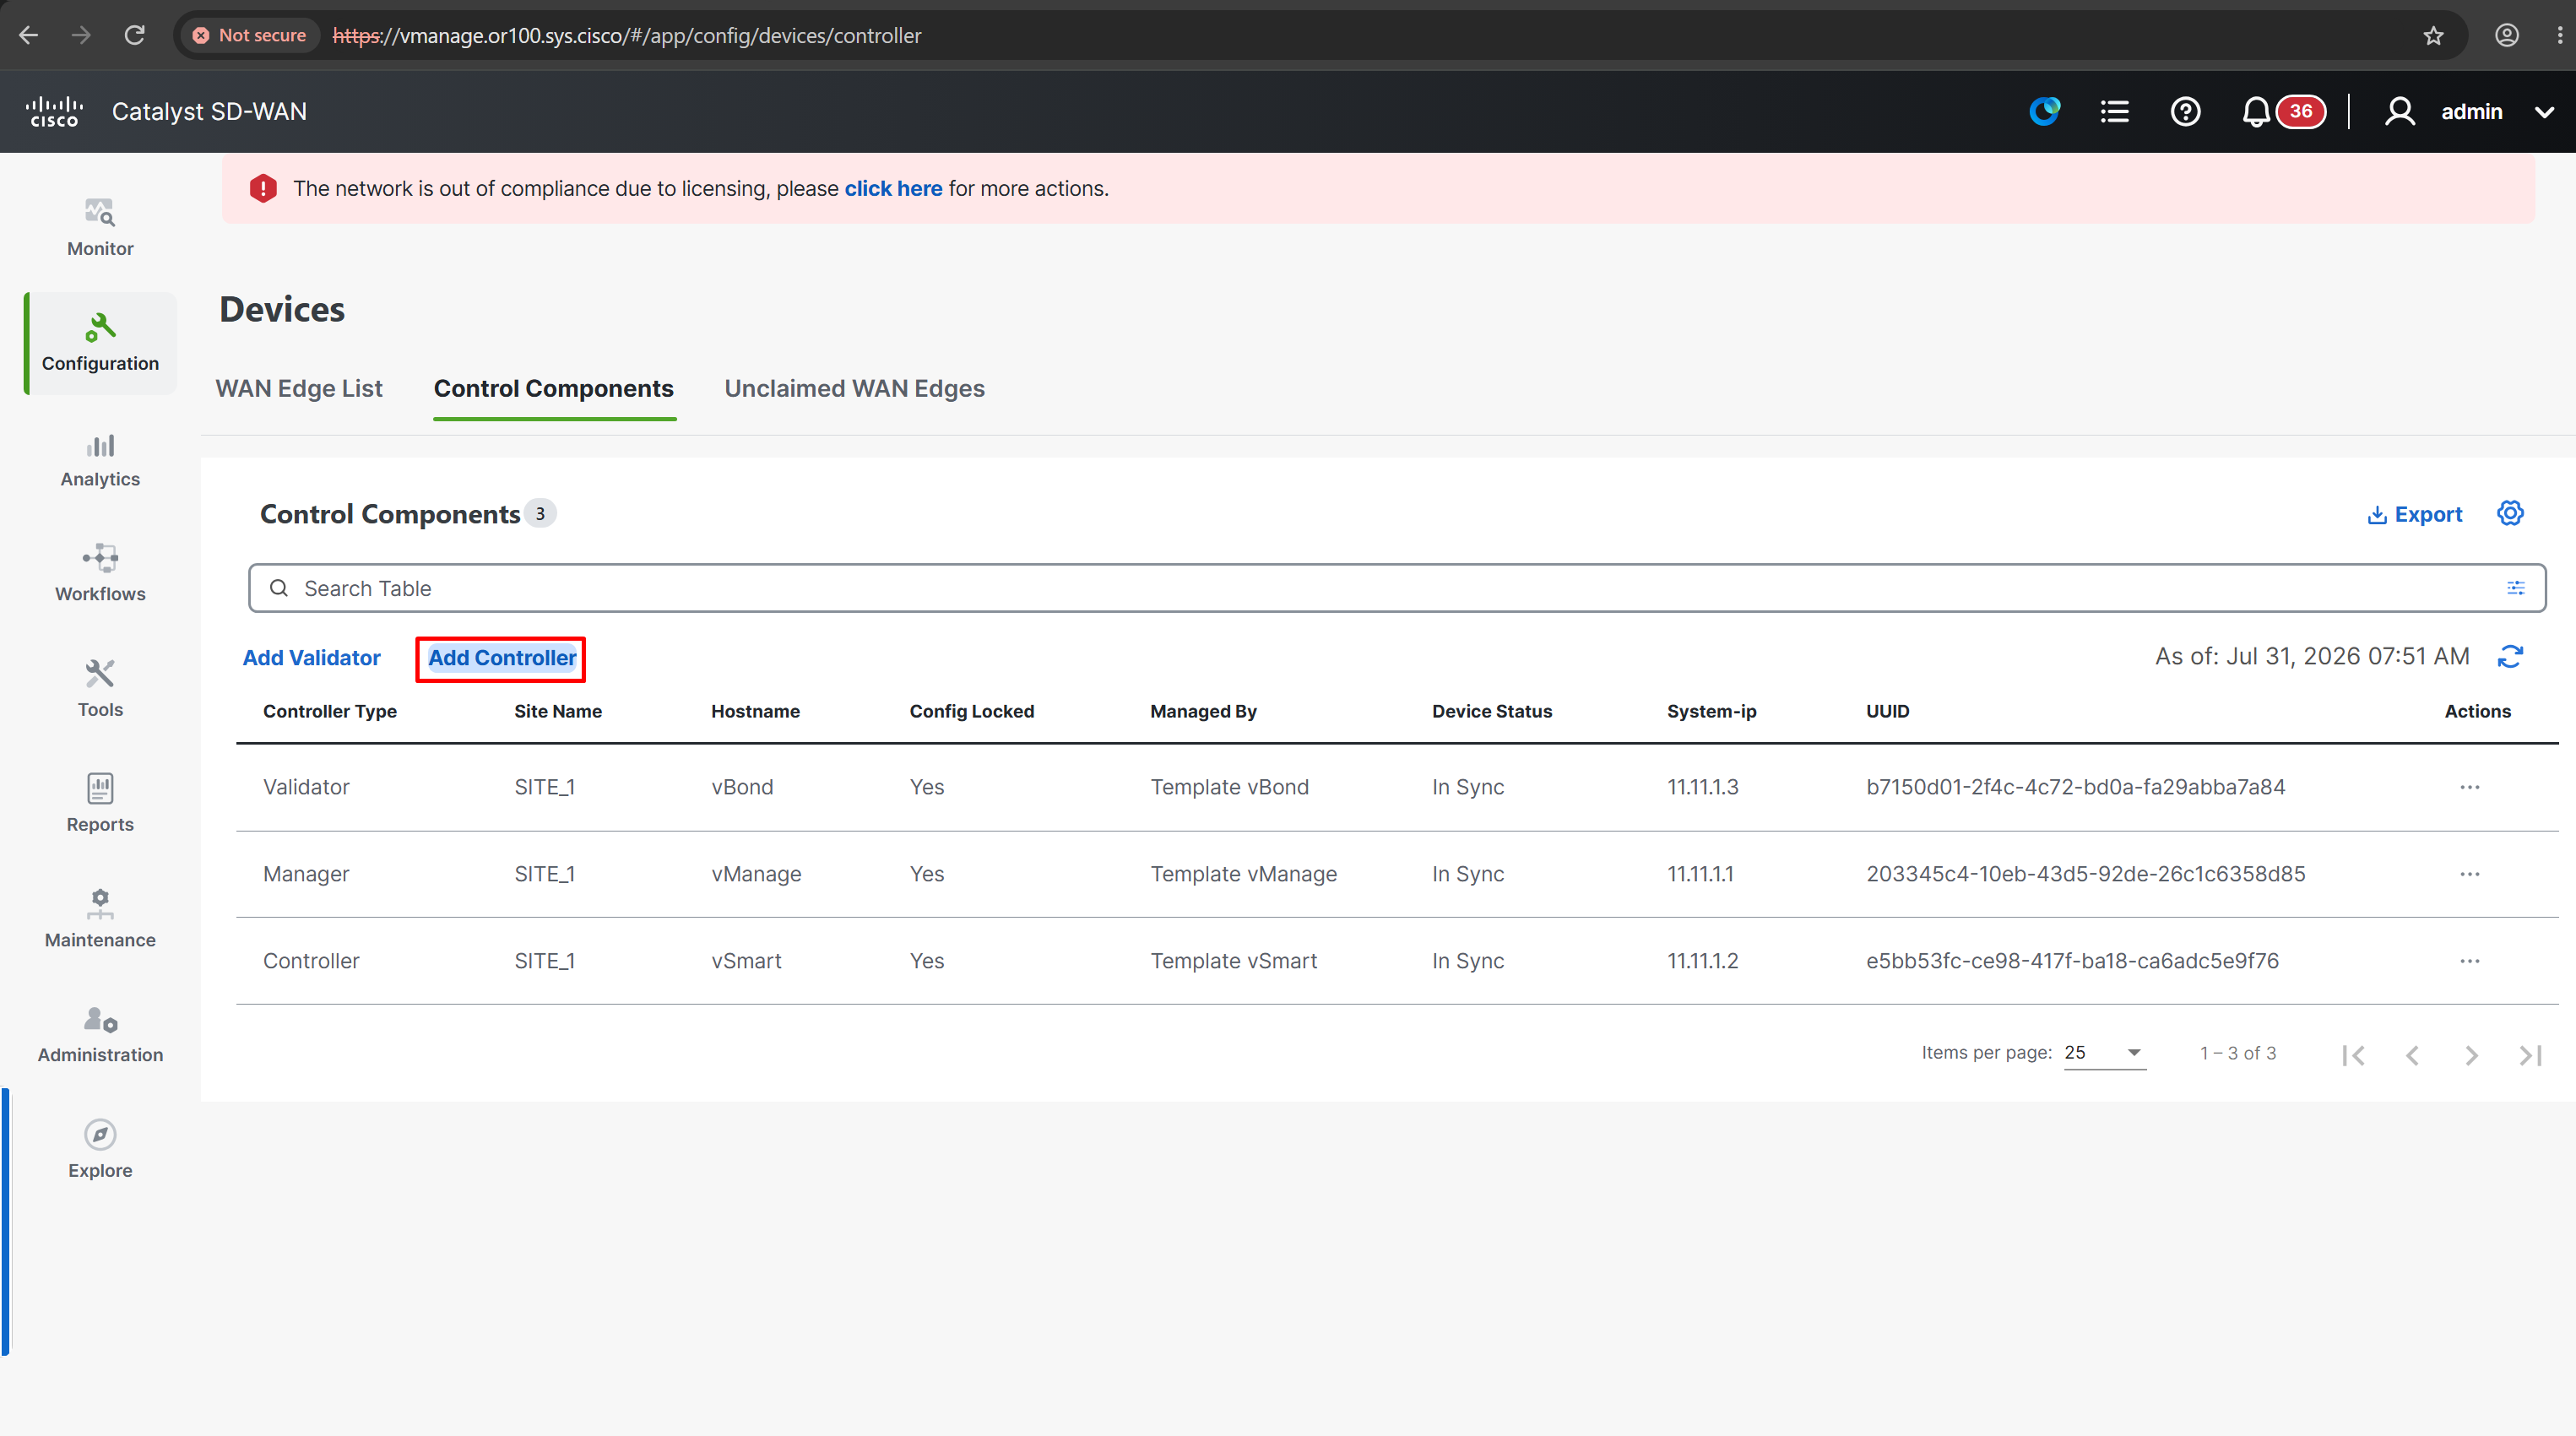This screenshot has height=1436, width=2576.
Task: Expand the admin user menu chevron
Action: click(2545, 112)
